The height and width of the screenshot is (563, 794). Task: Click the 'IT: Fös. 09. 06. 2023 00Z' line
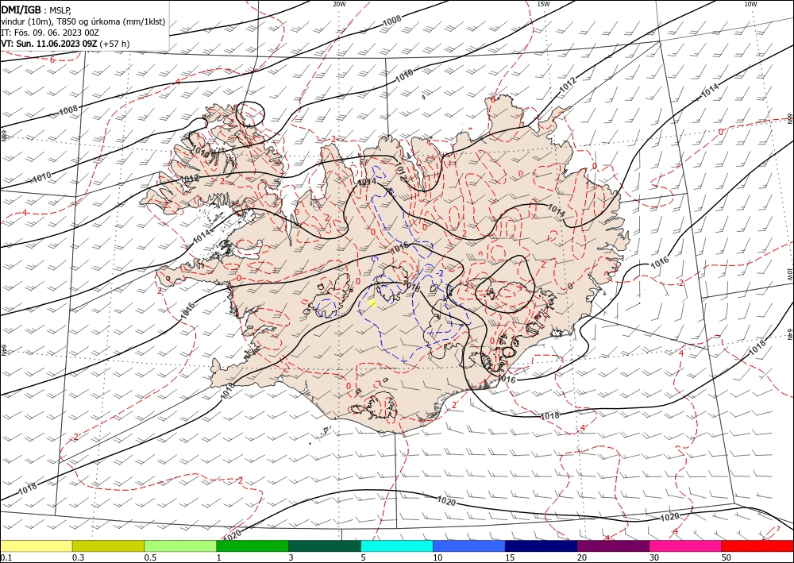pos(49,33)
